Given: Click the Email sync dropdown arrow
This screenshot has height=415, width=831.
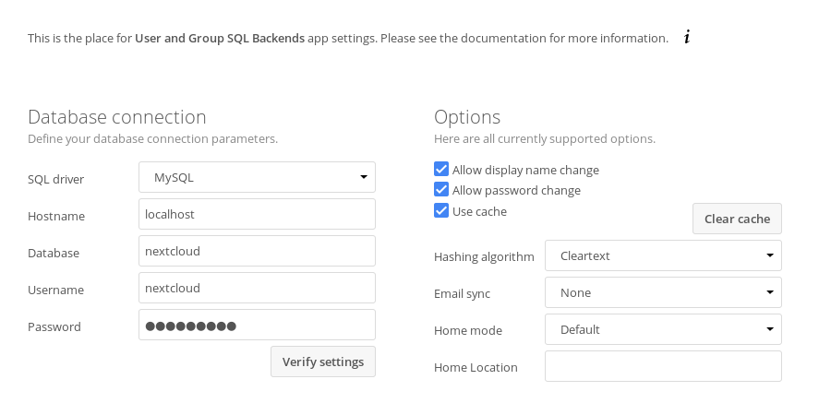Looking at the screenshot, I should click(770, 292).
